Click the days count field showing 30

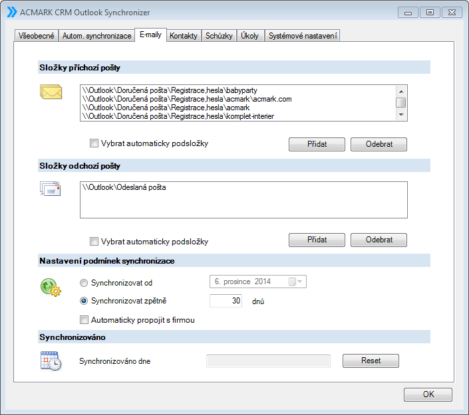pyautogui.click(x=226, y=301)
